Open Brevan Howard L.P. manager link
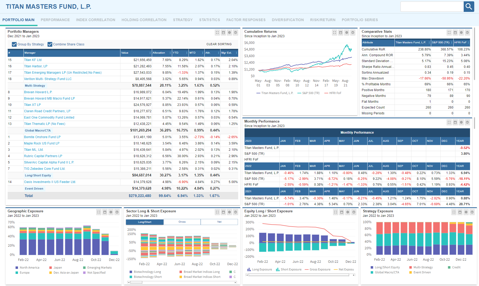 [38, 92]
